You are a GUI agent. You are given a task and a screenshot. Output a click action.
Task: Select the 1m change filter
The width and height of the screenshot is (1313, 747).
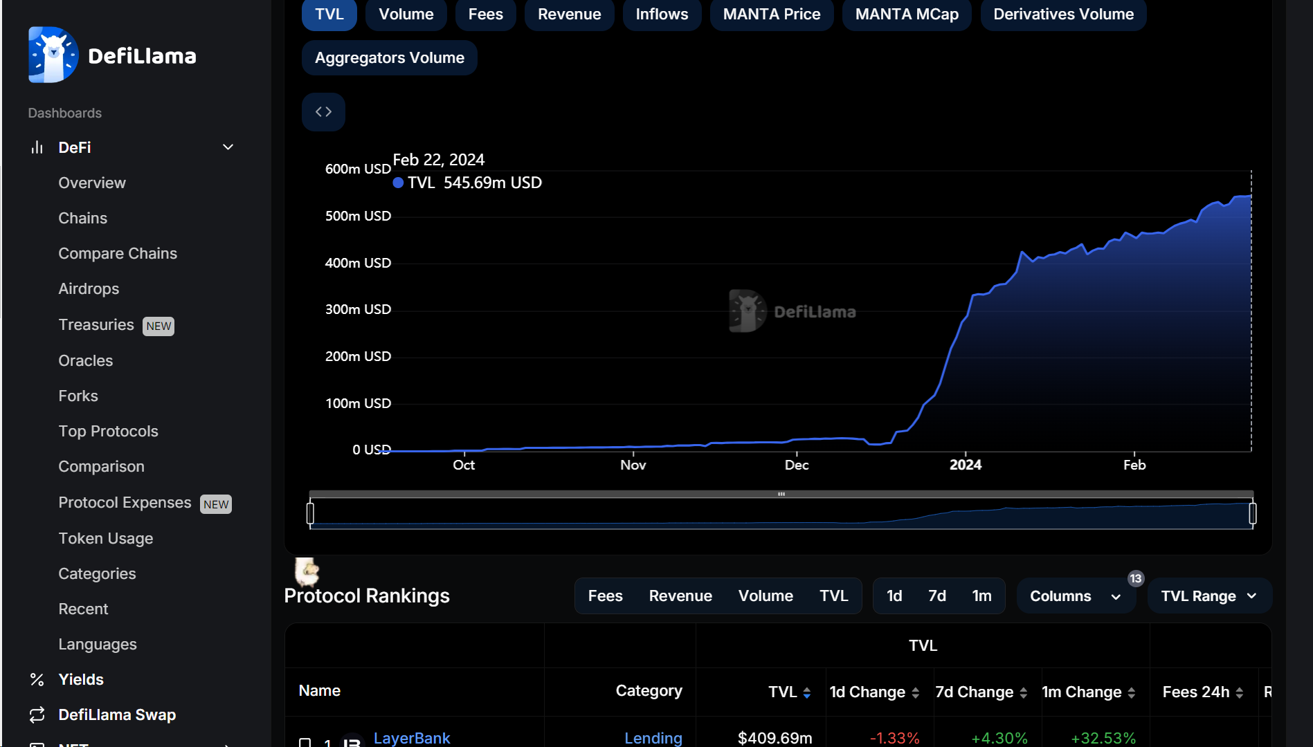point(981,596)
